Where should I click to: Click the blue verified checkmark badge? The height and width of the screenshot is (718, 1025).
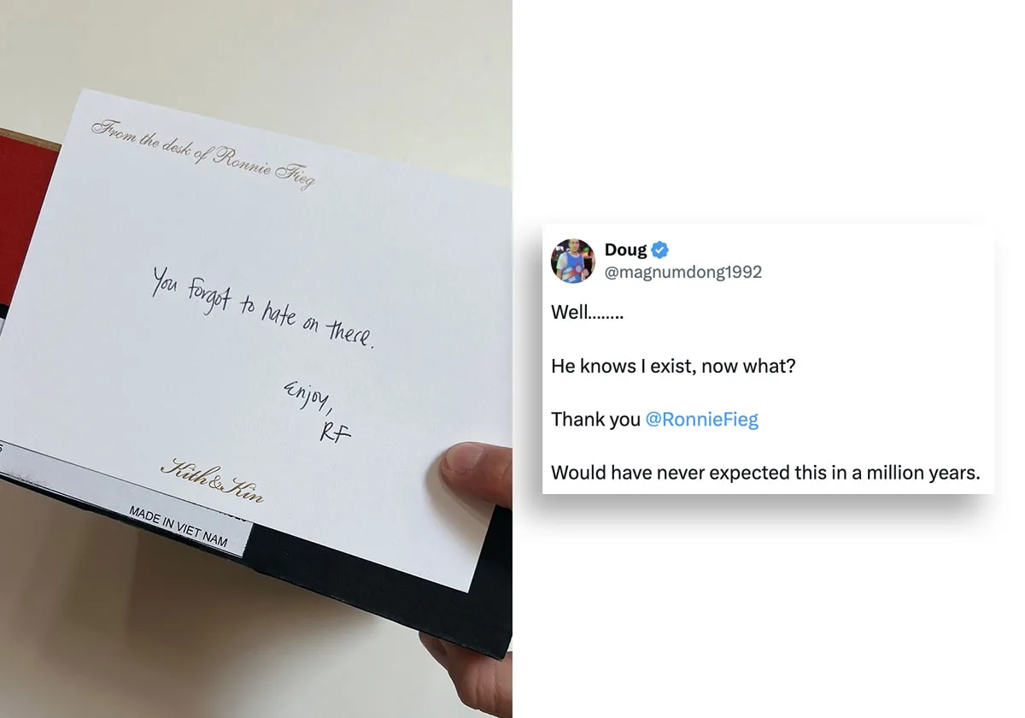pos(660,250)
